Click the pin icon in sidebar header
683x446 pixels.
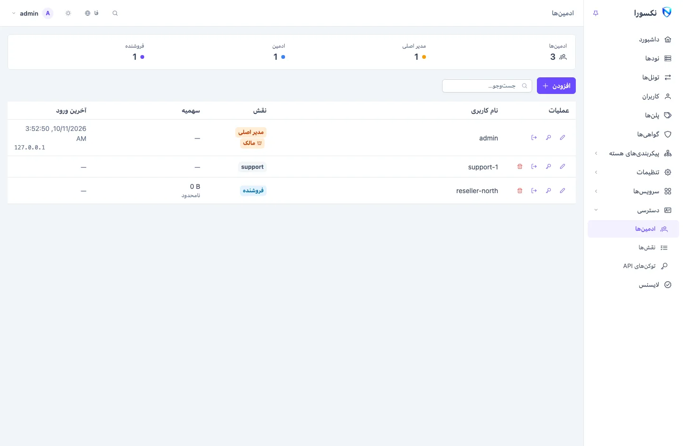596,13
